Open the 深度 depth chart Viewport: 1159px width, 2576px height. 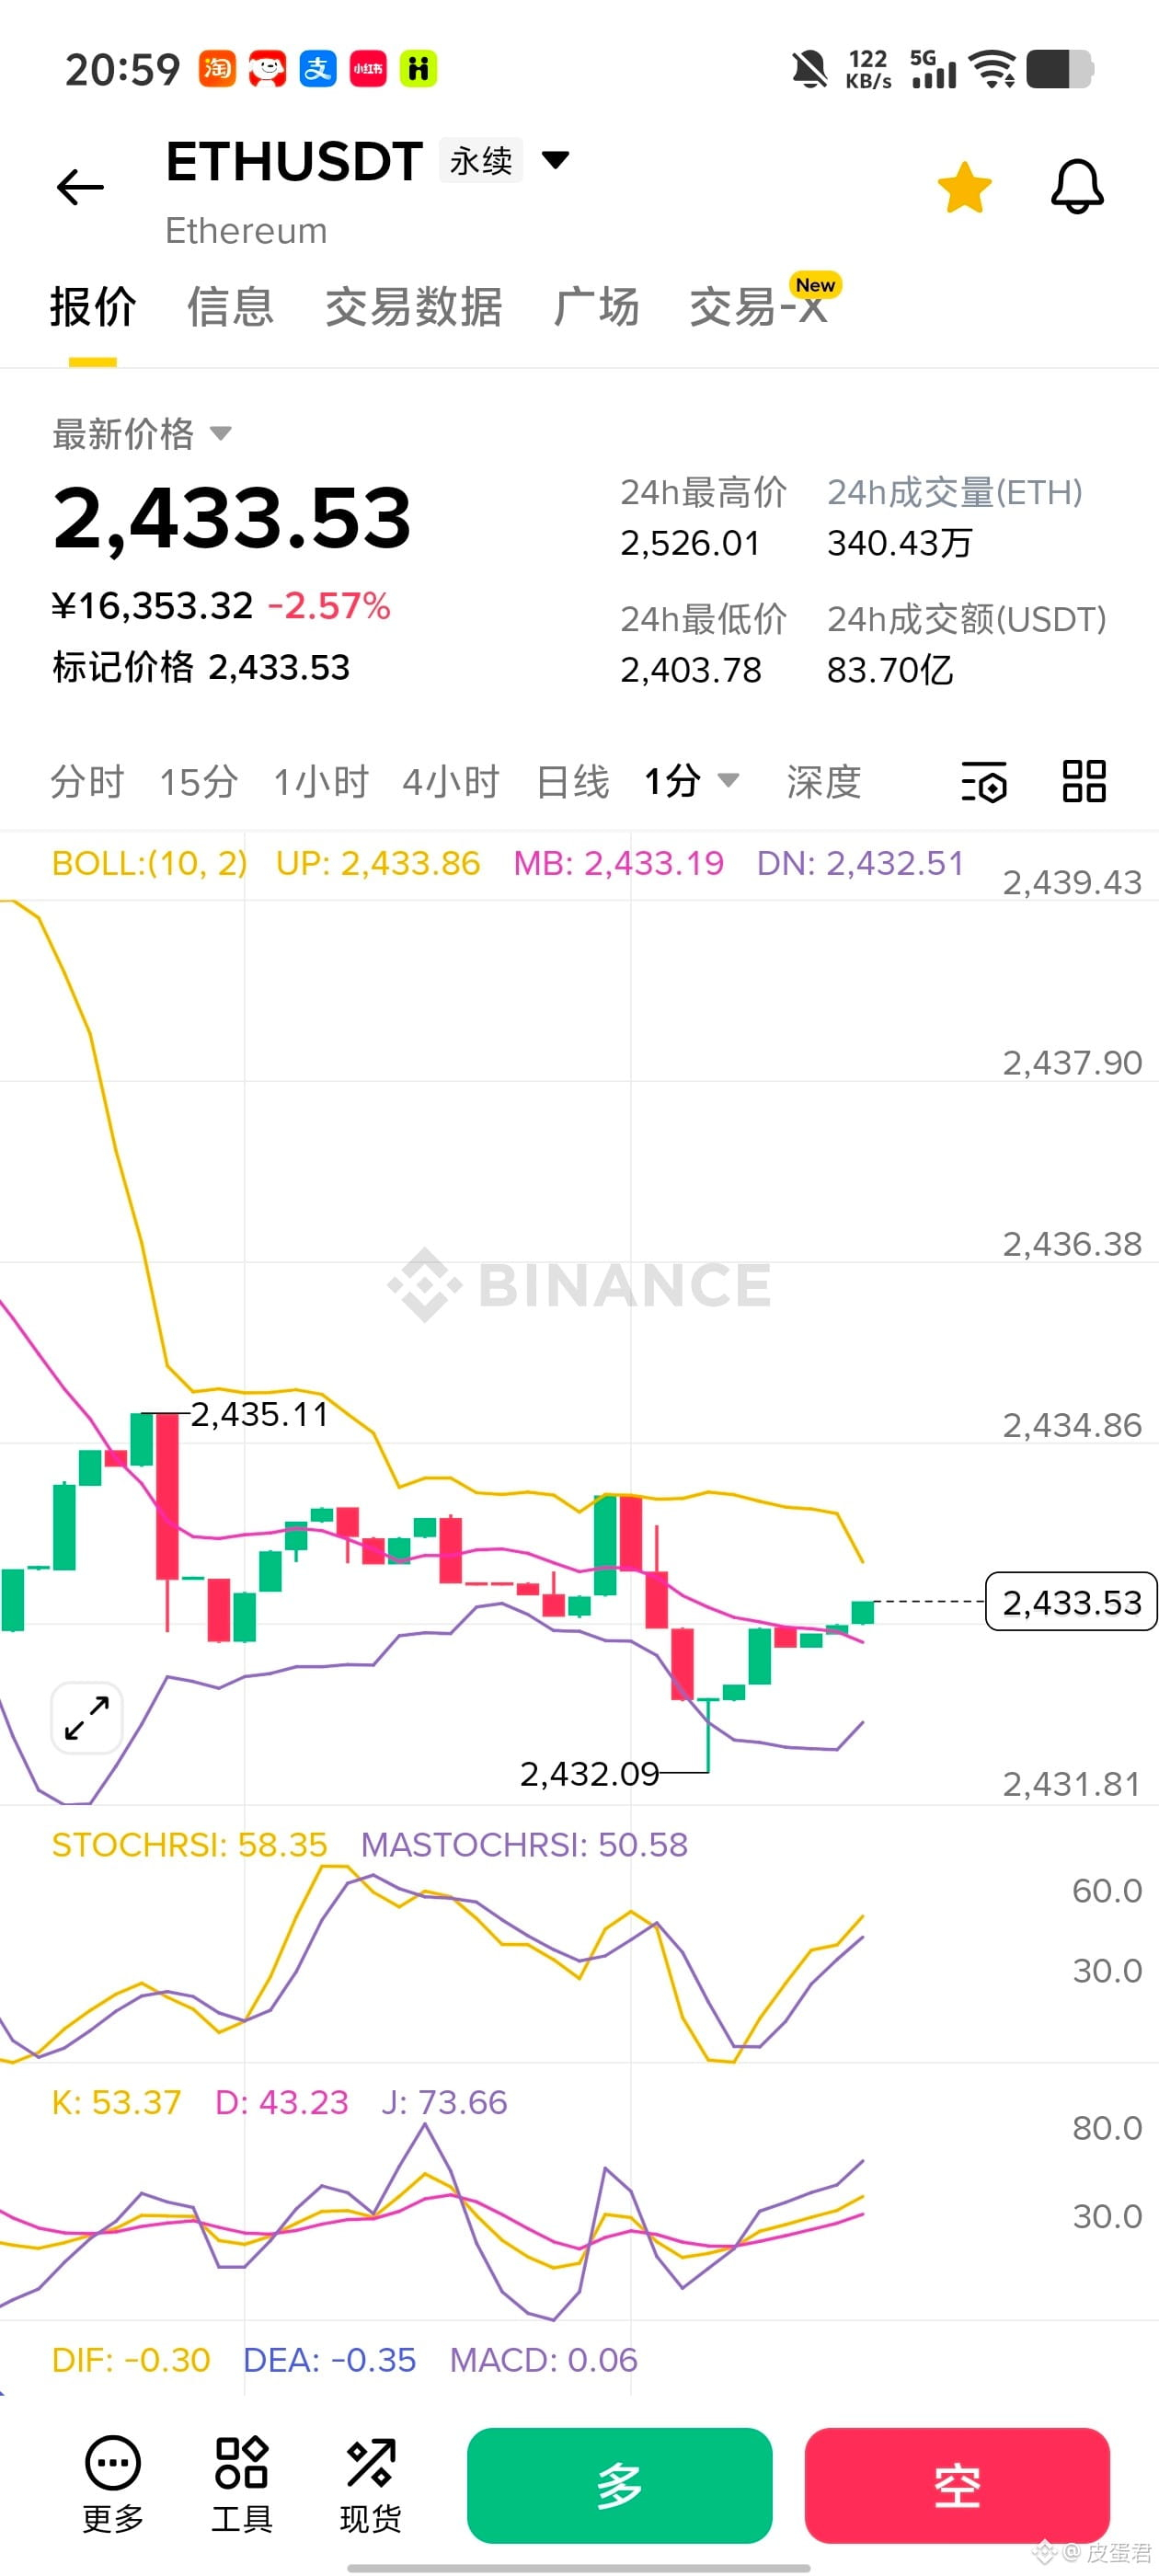point(823,782)
